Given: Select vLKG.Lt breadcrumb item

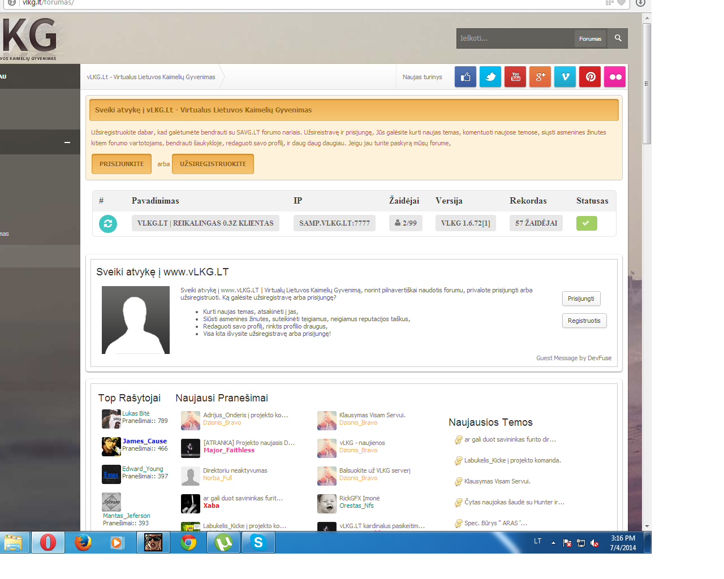Looking at the screenshot, I should coord(151,77).
